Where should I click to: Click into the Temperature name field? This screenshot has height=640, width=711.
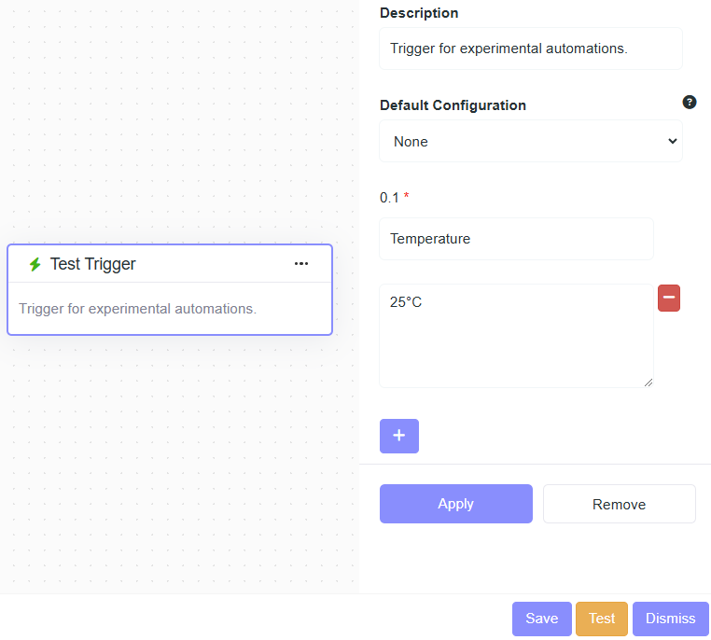(516, 239)
